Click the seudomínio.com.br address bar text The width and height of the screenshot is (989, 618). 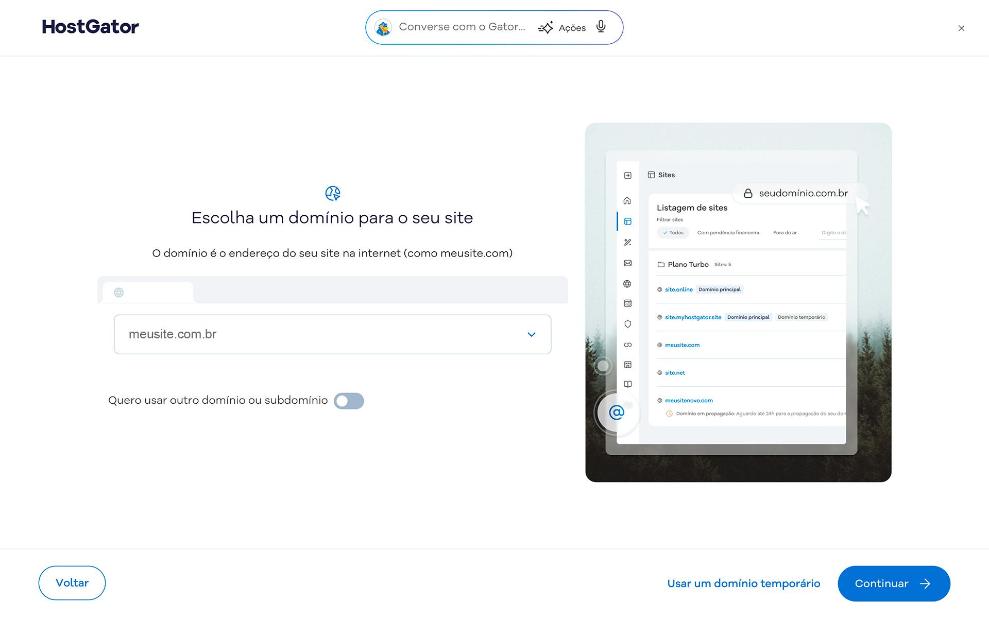(803, 193)
